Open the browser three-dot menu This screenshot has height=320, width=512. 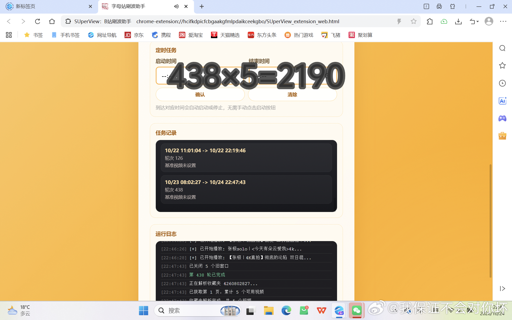click(x=503, y=21)
